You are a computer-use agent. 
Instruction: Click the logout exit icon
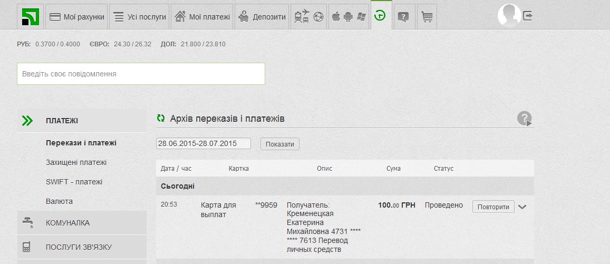(528, 16)
